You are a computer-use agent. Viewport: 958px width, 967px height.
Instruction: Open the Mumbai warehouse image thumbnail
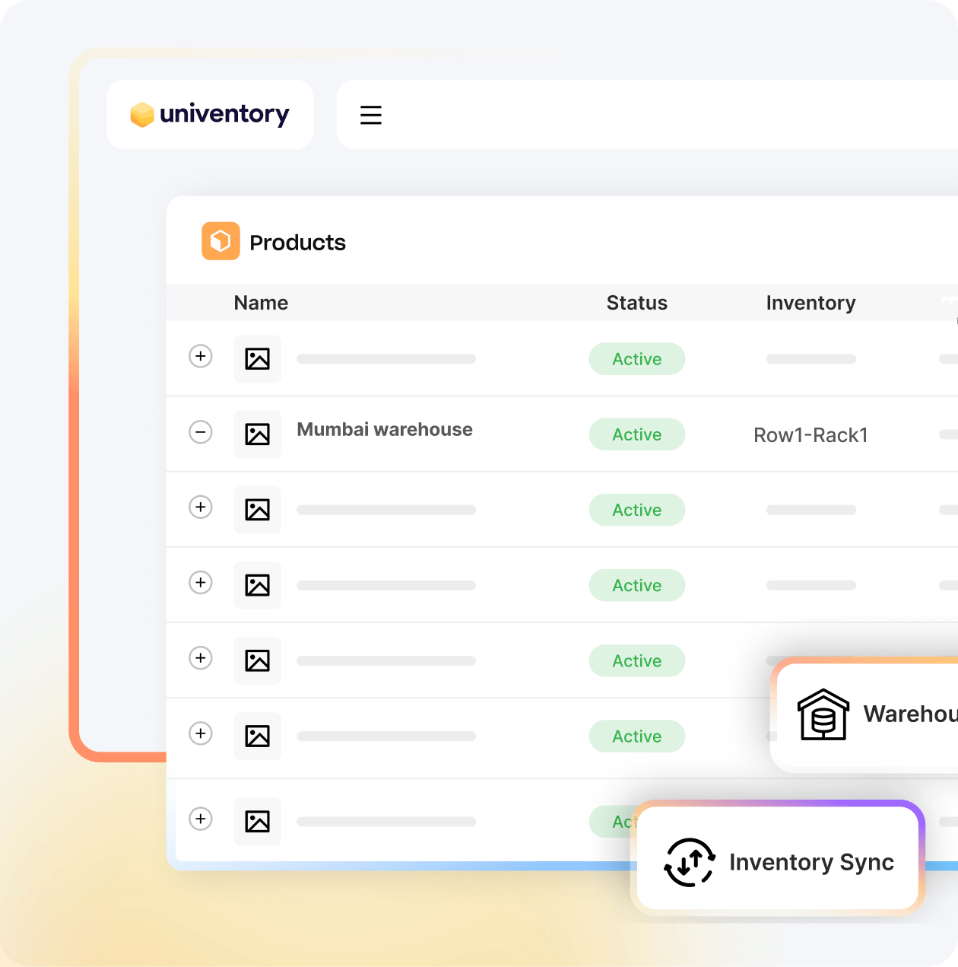click(258, 434)
